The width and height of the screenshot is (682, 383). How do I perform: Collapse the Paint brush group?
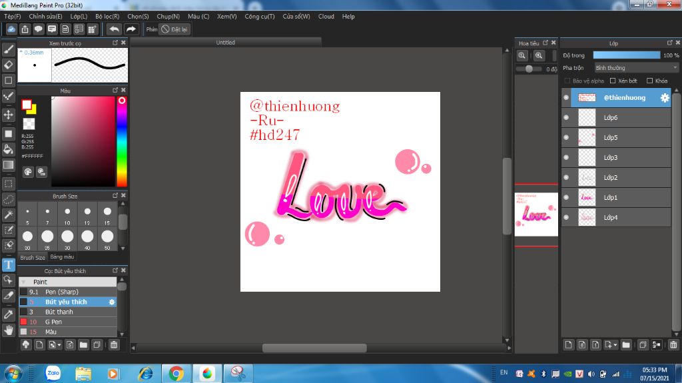24,282
